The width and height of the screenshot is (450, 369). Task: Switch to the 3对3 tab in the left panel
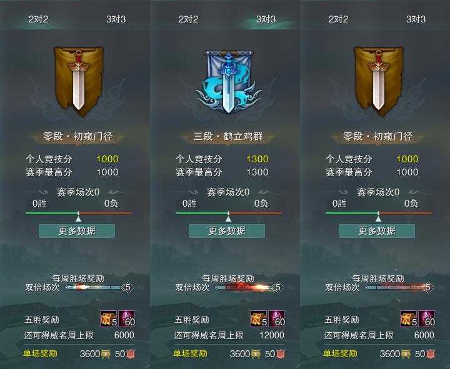click(116, 19)
